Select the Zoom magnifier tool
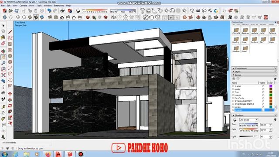The image size is (279, 157). click(x=3, y=63)
